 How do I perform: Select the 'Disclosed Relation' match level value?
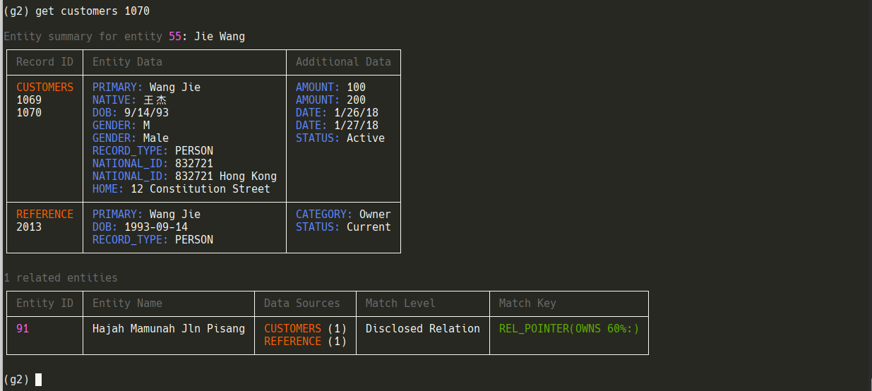coord(422,329)
